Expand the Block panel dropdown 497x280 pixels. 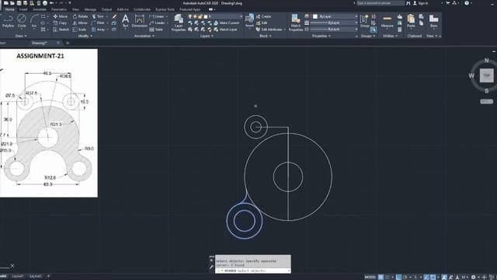pos(266,36)
